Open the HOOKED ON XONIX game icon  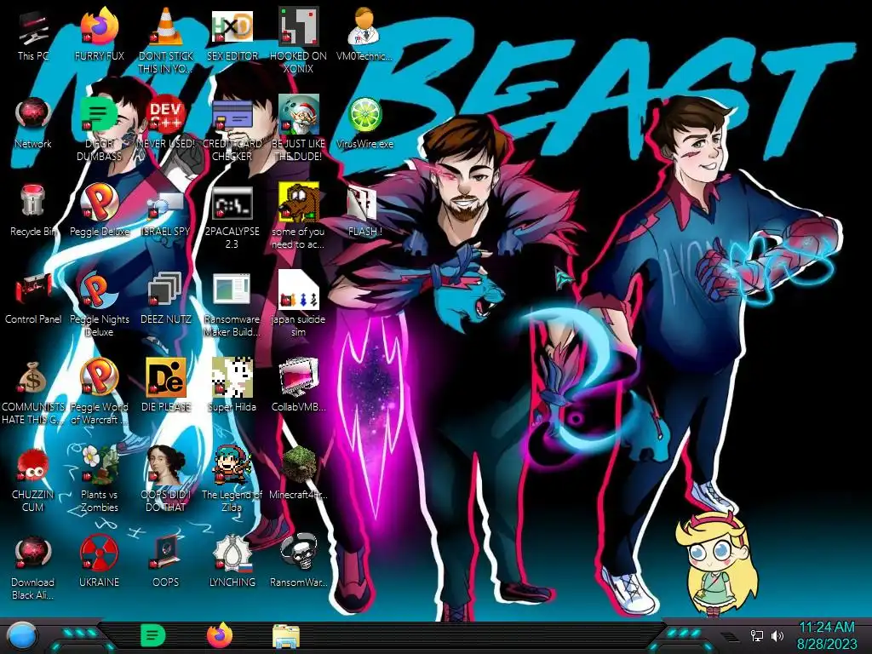(x=299, y=26)
